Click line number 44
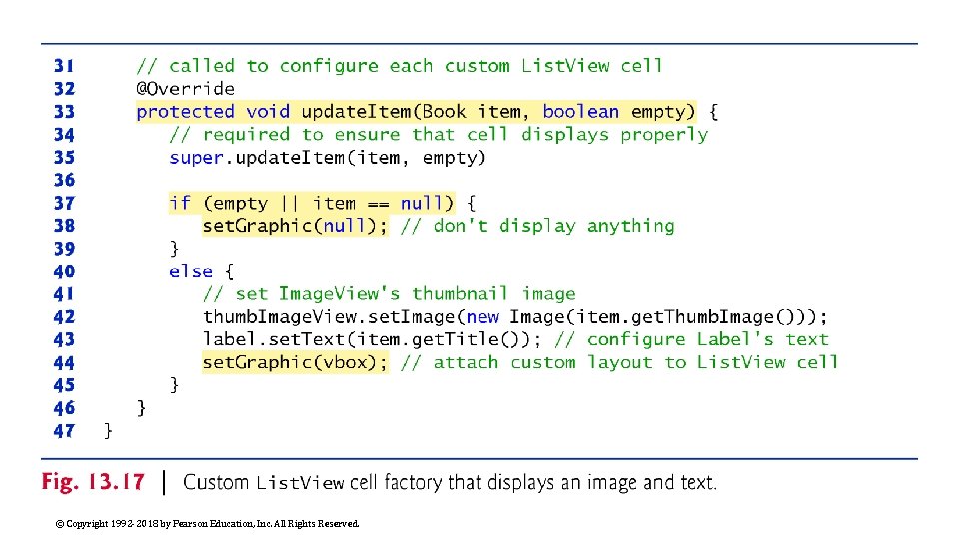The width and height of the screenshot is (959, 539). (64, 363)
